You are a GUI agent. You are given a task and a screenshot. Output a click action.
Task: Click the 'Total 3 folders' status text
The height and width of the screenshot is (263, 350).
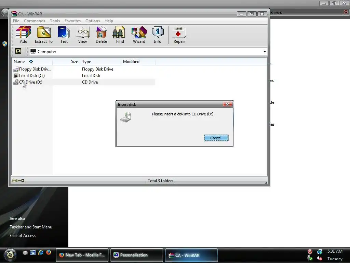point(160,181)
